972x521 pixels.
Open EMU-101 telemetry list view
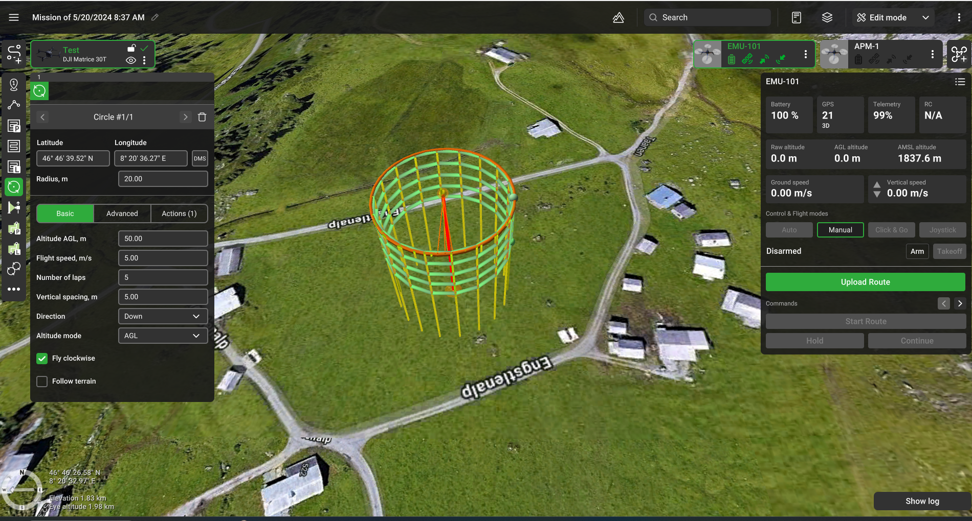click(960, 82)
